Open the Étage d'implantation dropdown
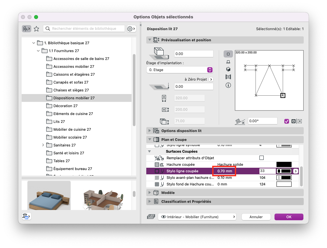 180,70
